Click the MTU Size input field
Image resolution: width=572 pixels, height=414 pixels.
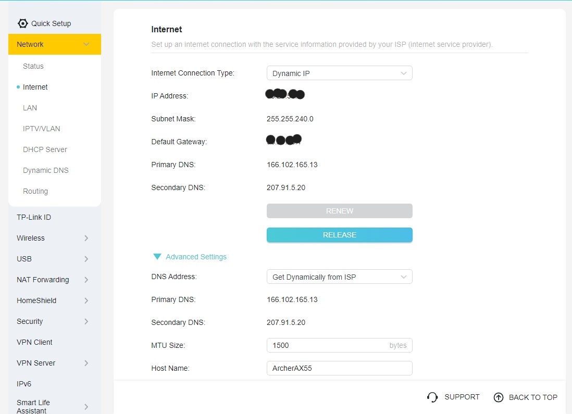[x=339, y=345]
